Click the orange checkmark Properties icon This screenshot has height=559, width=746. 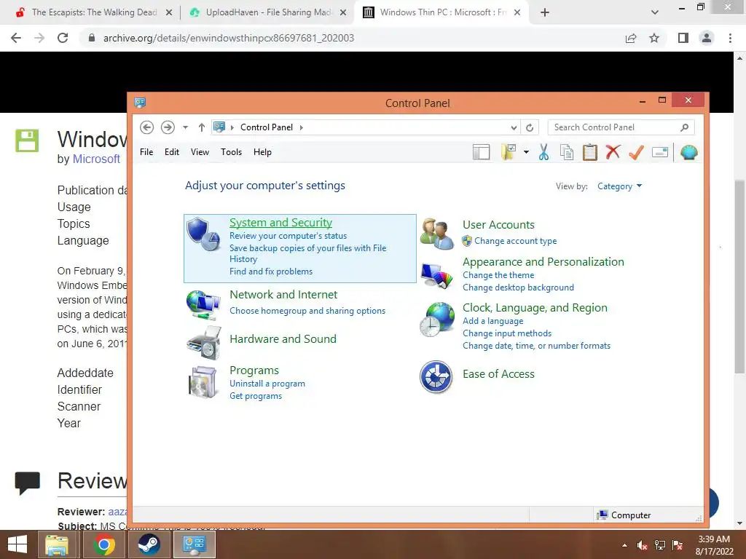[636, 152]
